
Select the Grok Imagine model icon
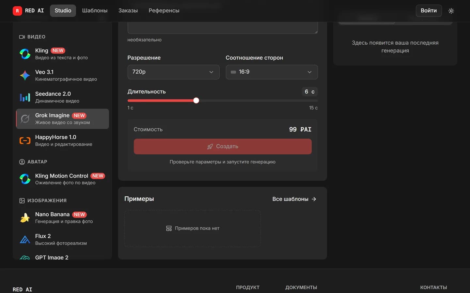(25, 119)
